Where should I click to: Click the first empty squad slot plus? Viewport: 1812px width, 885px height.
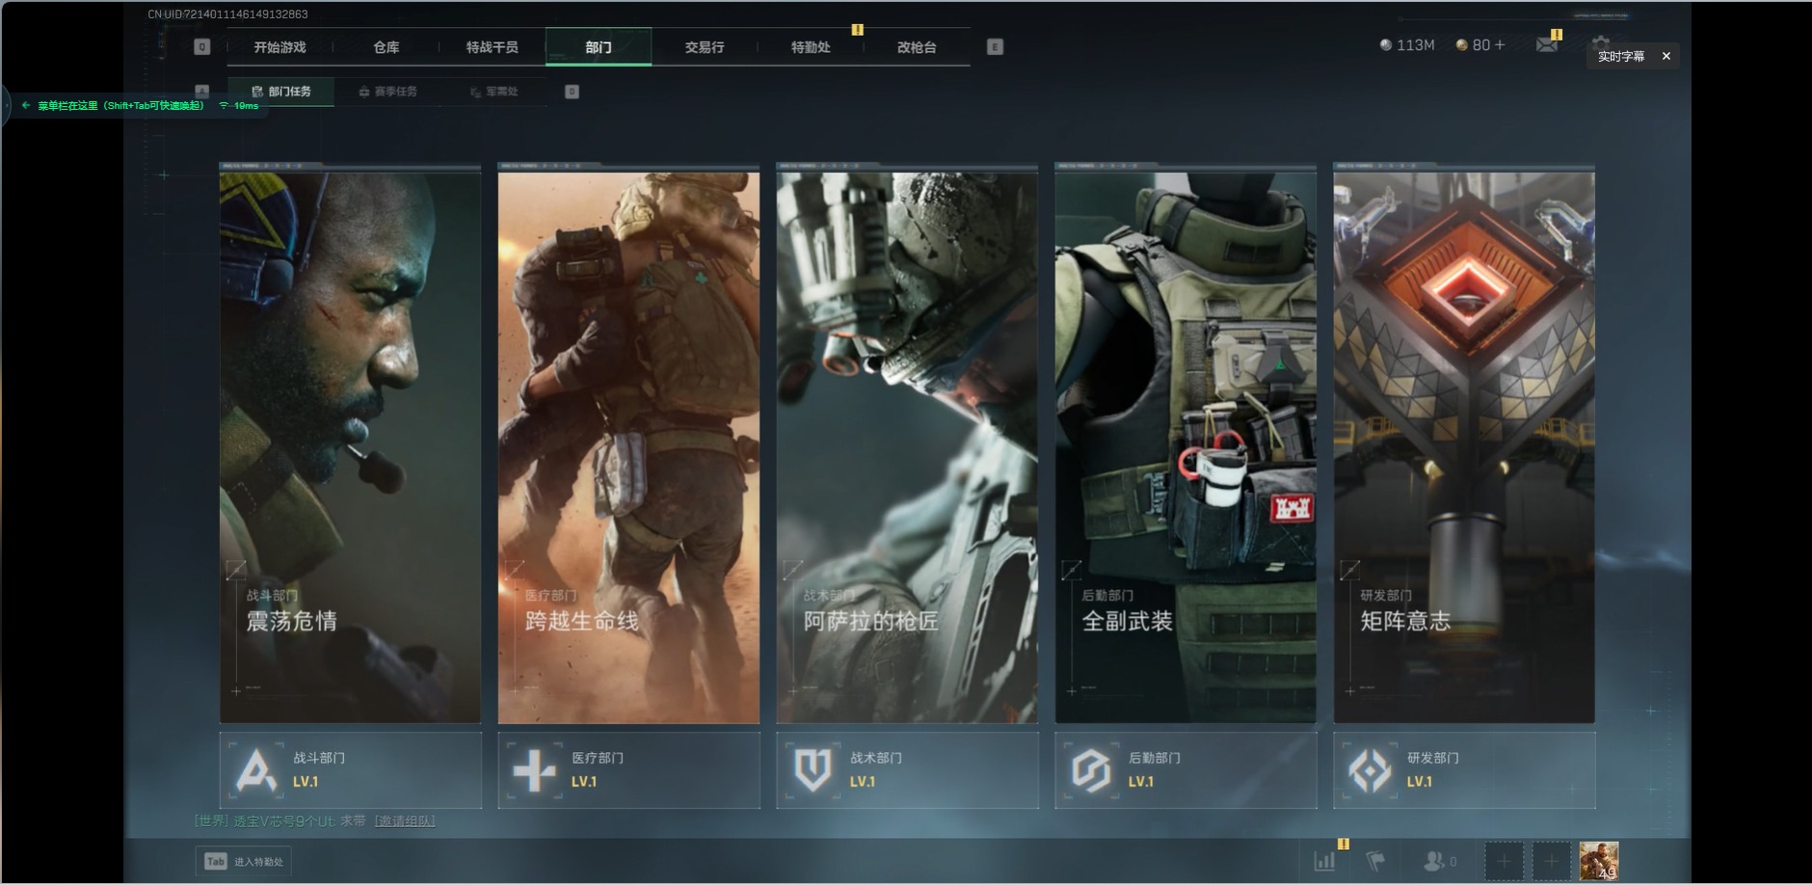click(x=1504, y=861)
